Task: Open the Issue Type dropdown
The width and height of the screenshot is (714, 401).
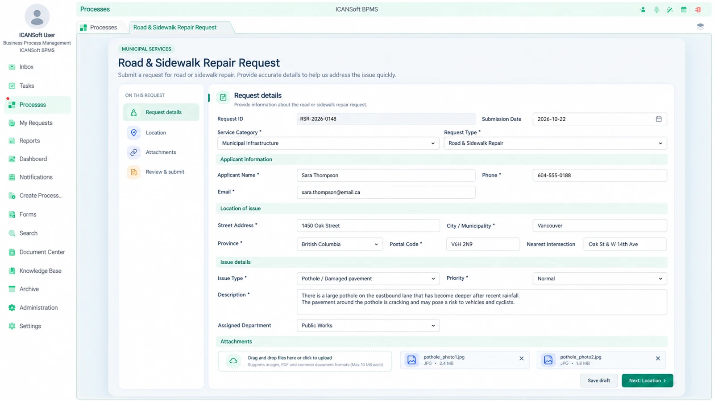Action: [368, 278]
